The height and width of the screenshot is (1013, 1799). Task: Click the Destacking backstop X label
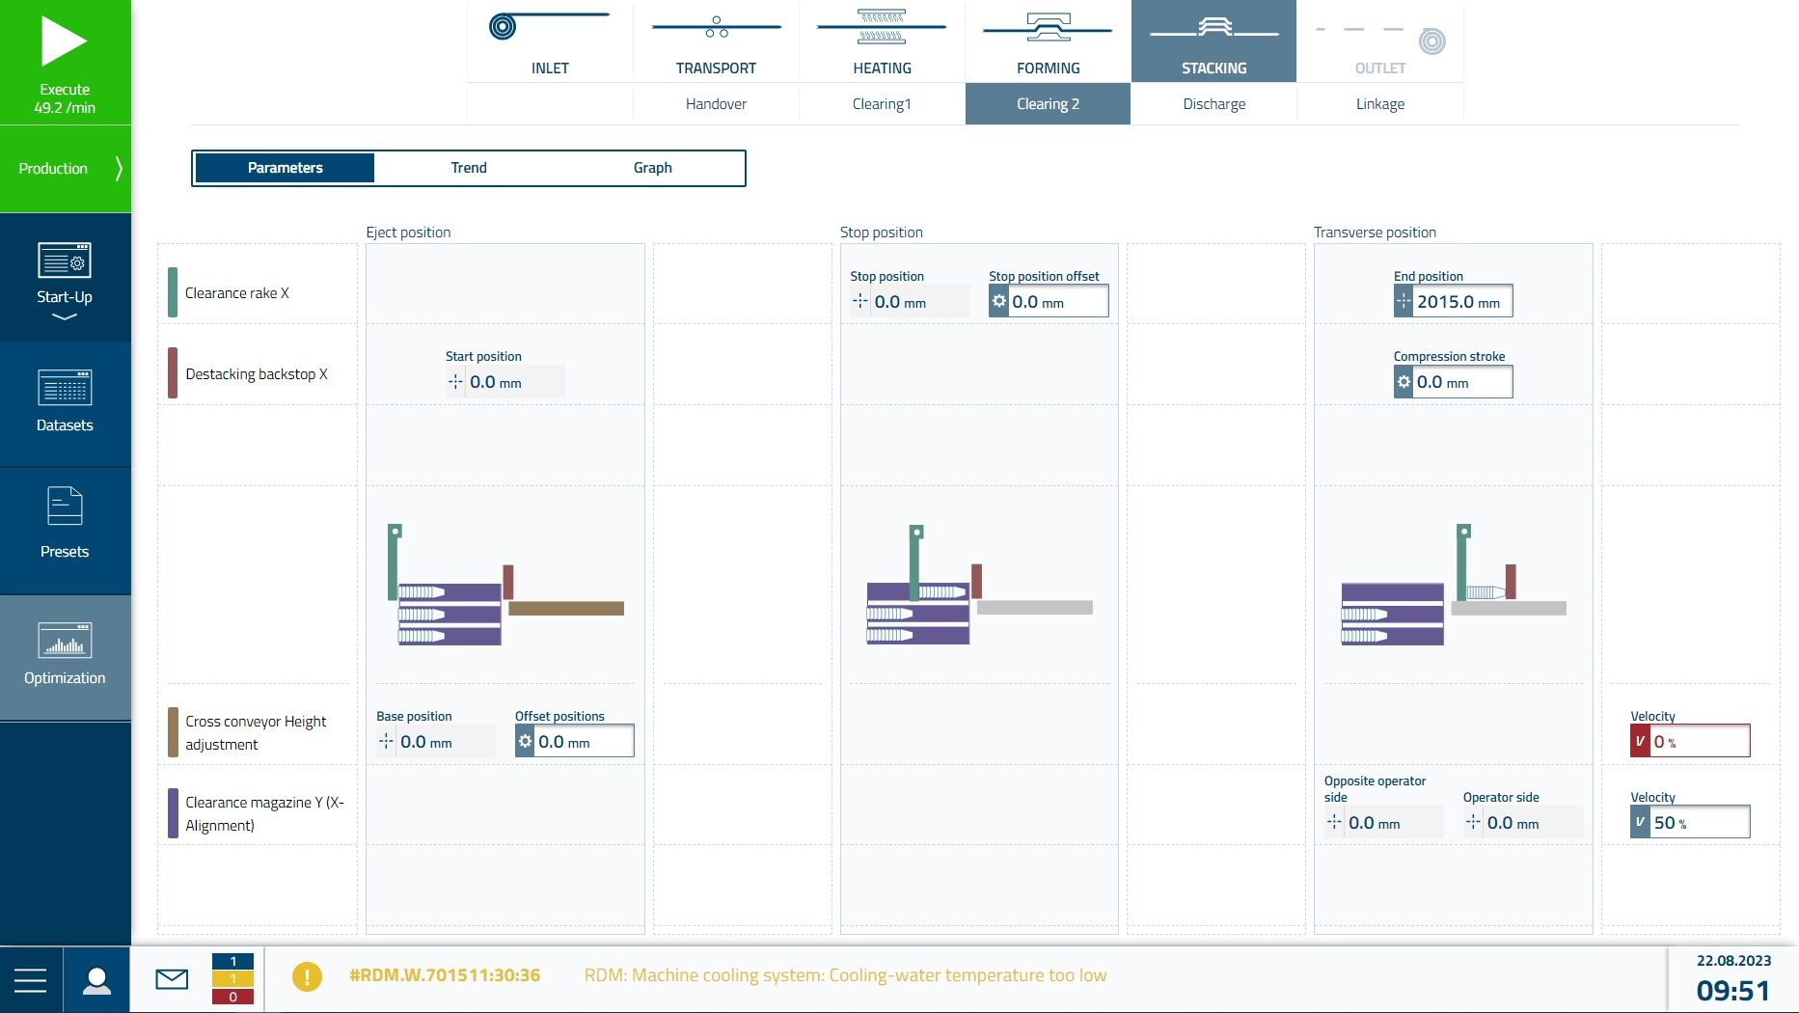point(257,374)
